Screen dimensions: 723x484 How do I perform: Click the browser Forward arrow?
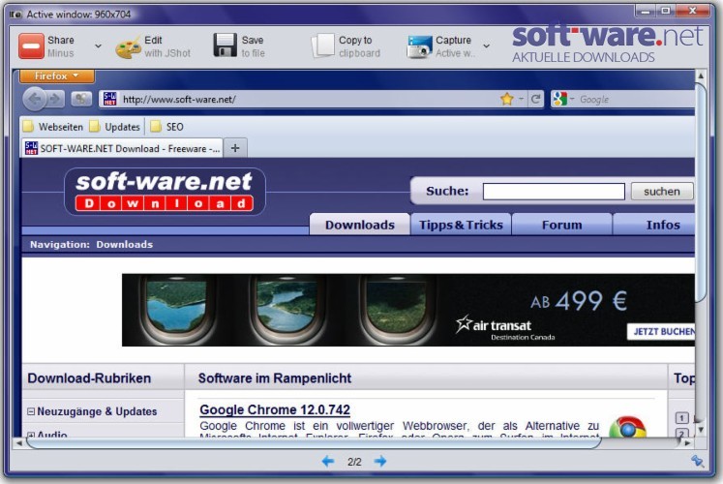coord(55,99)
